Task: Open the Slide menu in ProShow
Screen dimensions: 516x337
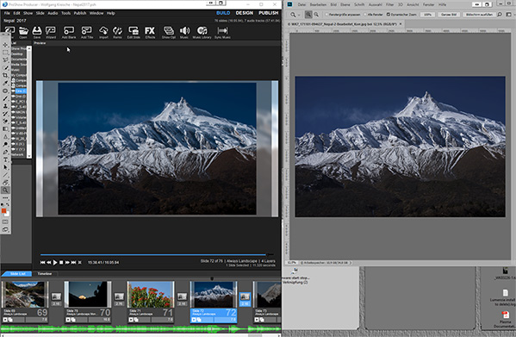Action: point(40,13)
